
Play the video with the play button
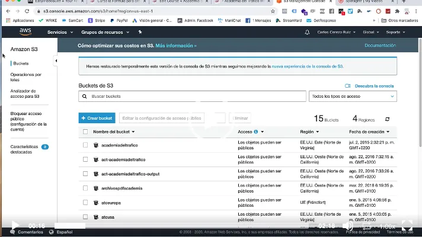[15, 225]
